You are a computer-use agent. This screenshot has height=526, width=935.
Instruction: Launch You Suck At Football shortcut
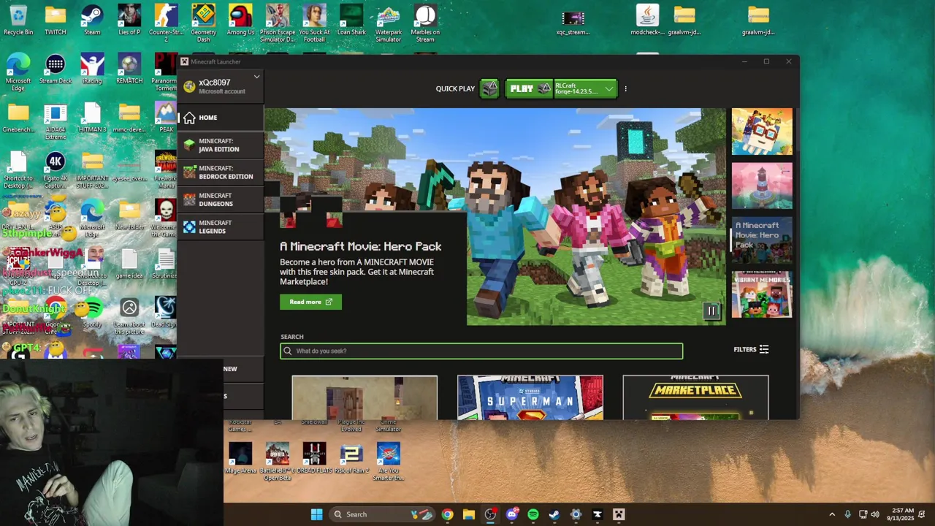314,23
